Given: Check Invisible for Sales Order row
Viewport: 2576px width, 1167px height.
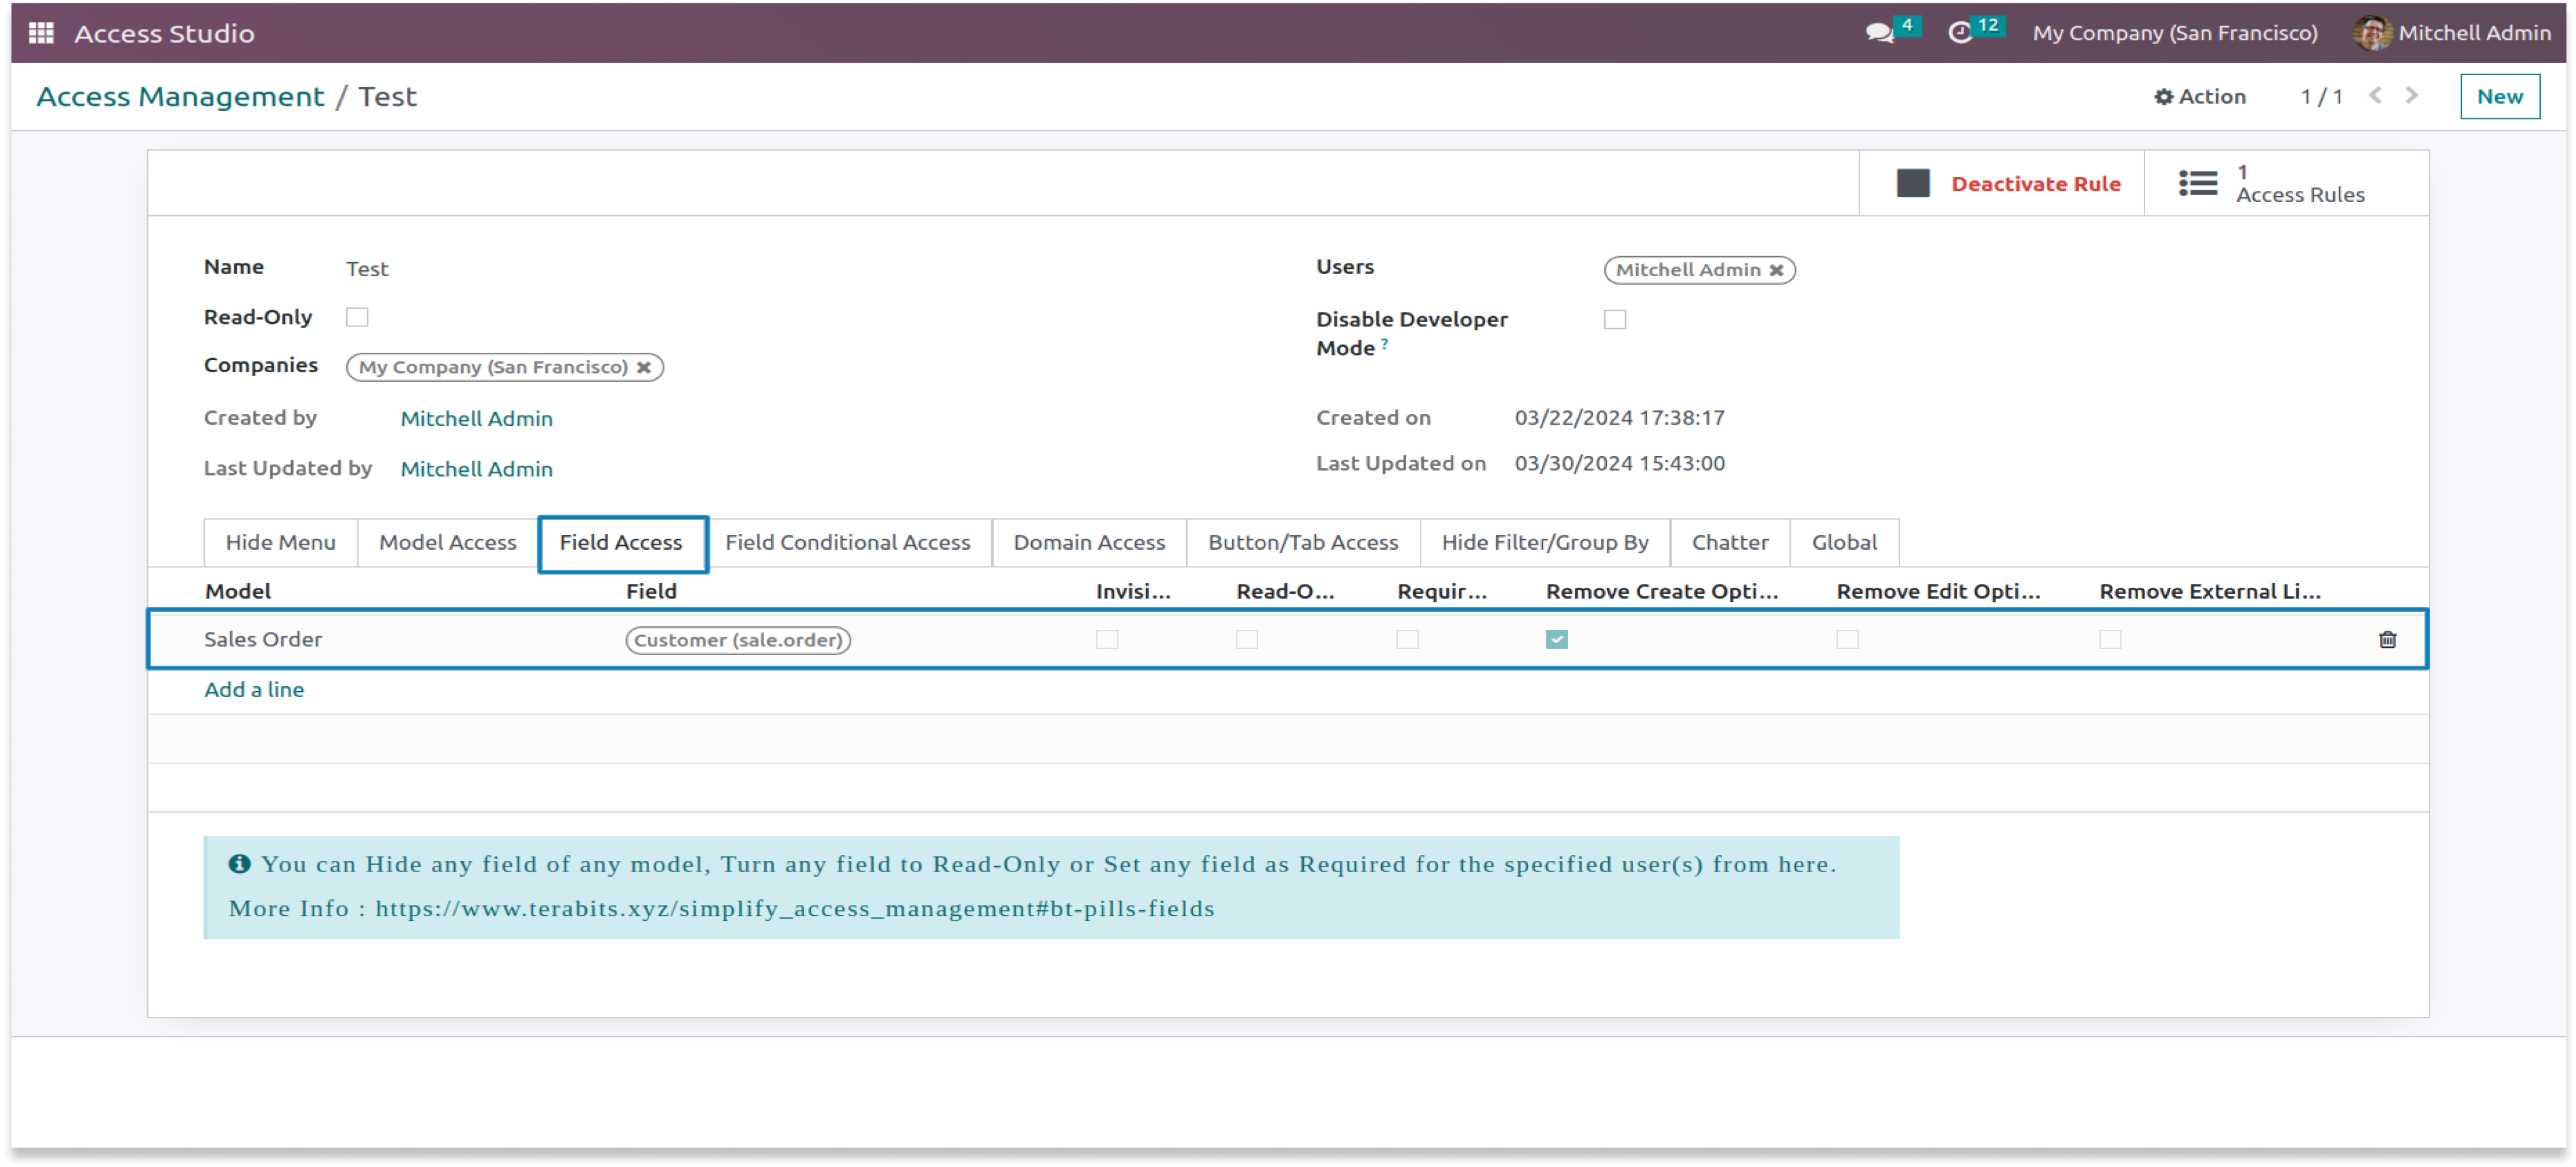Looking at the screenshot, I should coord(1106,639).
